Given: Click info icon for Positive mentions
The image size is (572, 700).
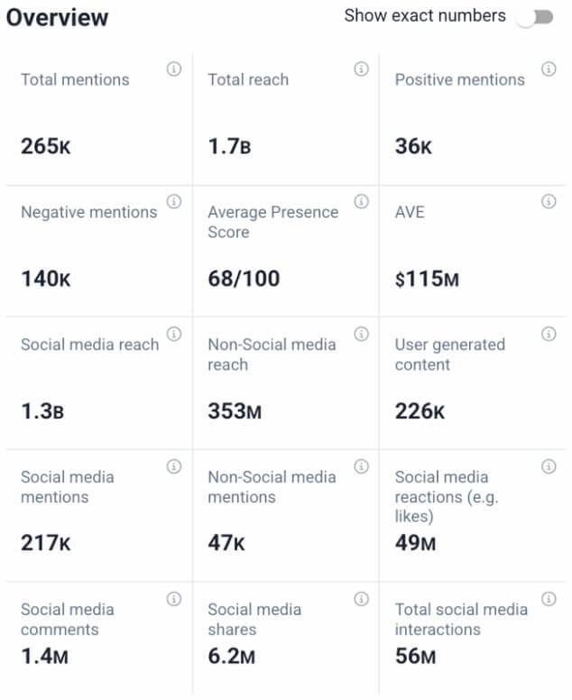Looking at the screenshot, I should (x=548, y=69).
